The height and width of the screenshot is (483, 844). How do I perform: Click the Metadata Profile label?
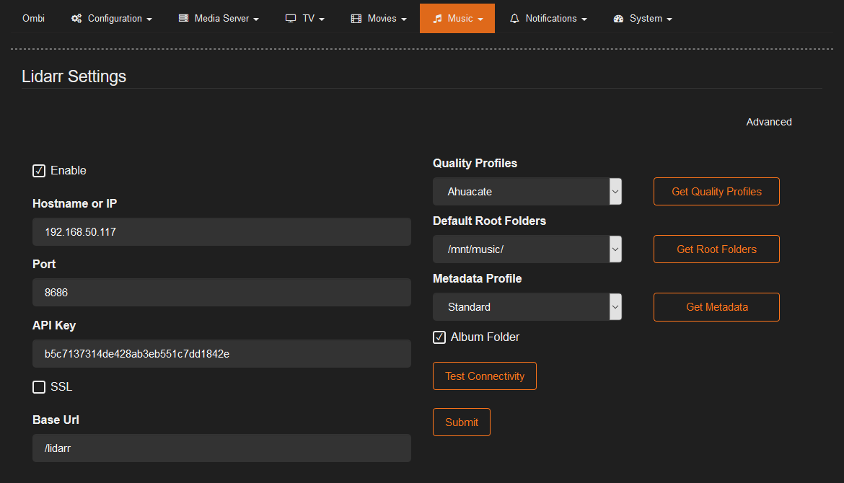477,278
